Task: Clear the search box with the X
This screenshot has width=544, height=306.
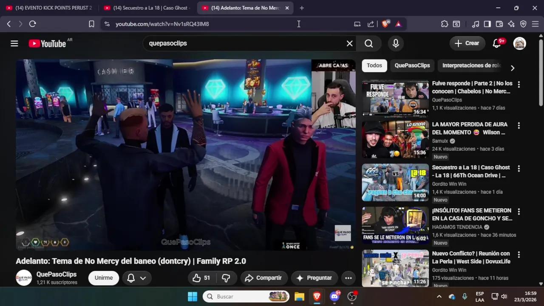Action: 349,43
